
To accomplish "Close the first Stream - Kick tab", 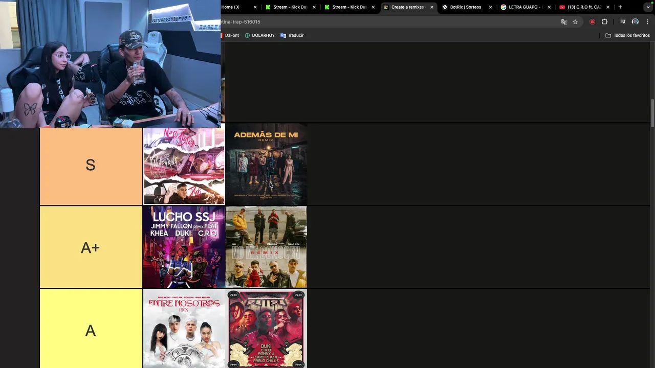I will point(314,7).
